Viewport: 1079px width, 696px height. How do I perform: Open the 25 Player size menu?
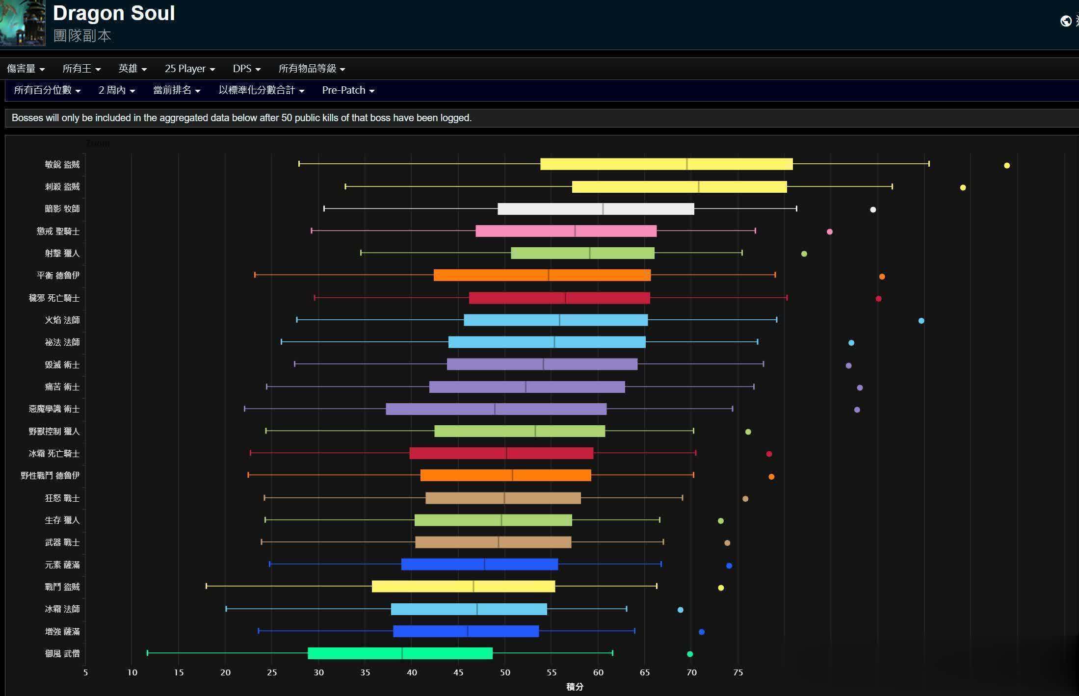(190, 69)
